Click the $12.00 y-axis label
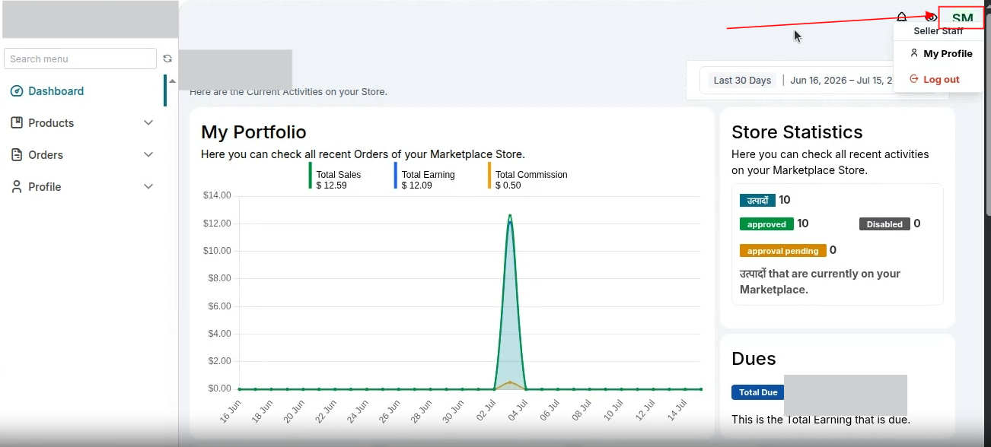The width and height of the screenshot is (991, 447). coord(217,223)
